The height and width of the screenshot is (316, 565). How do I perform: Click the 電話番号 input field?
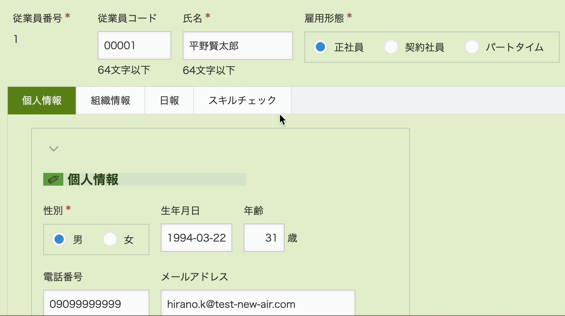click(96, 303)
